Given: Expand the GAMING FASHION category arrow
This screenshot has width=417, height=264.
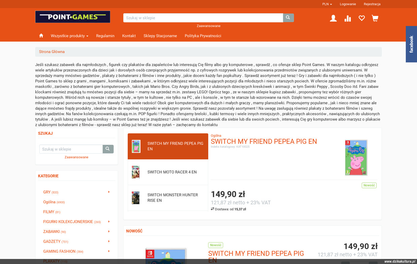Looking at the screenshot, I should coord(109,251).
